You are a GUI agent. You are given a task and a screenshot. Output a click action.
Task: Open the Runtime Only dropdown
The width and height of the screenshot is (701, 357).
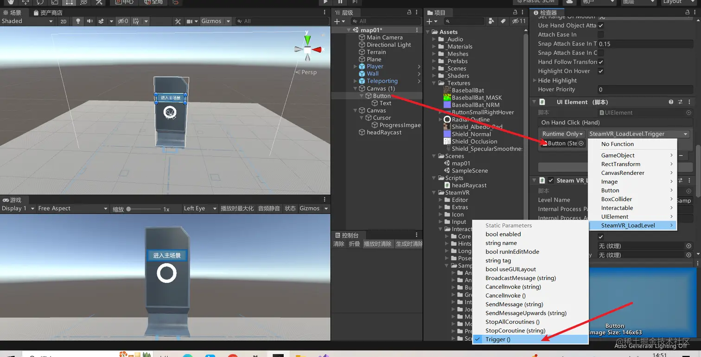click(562, 134)
